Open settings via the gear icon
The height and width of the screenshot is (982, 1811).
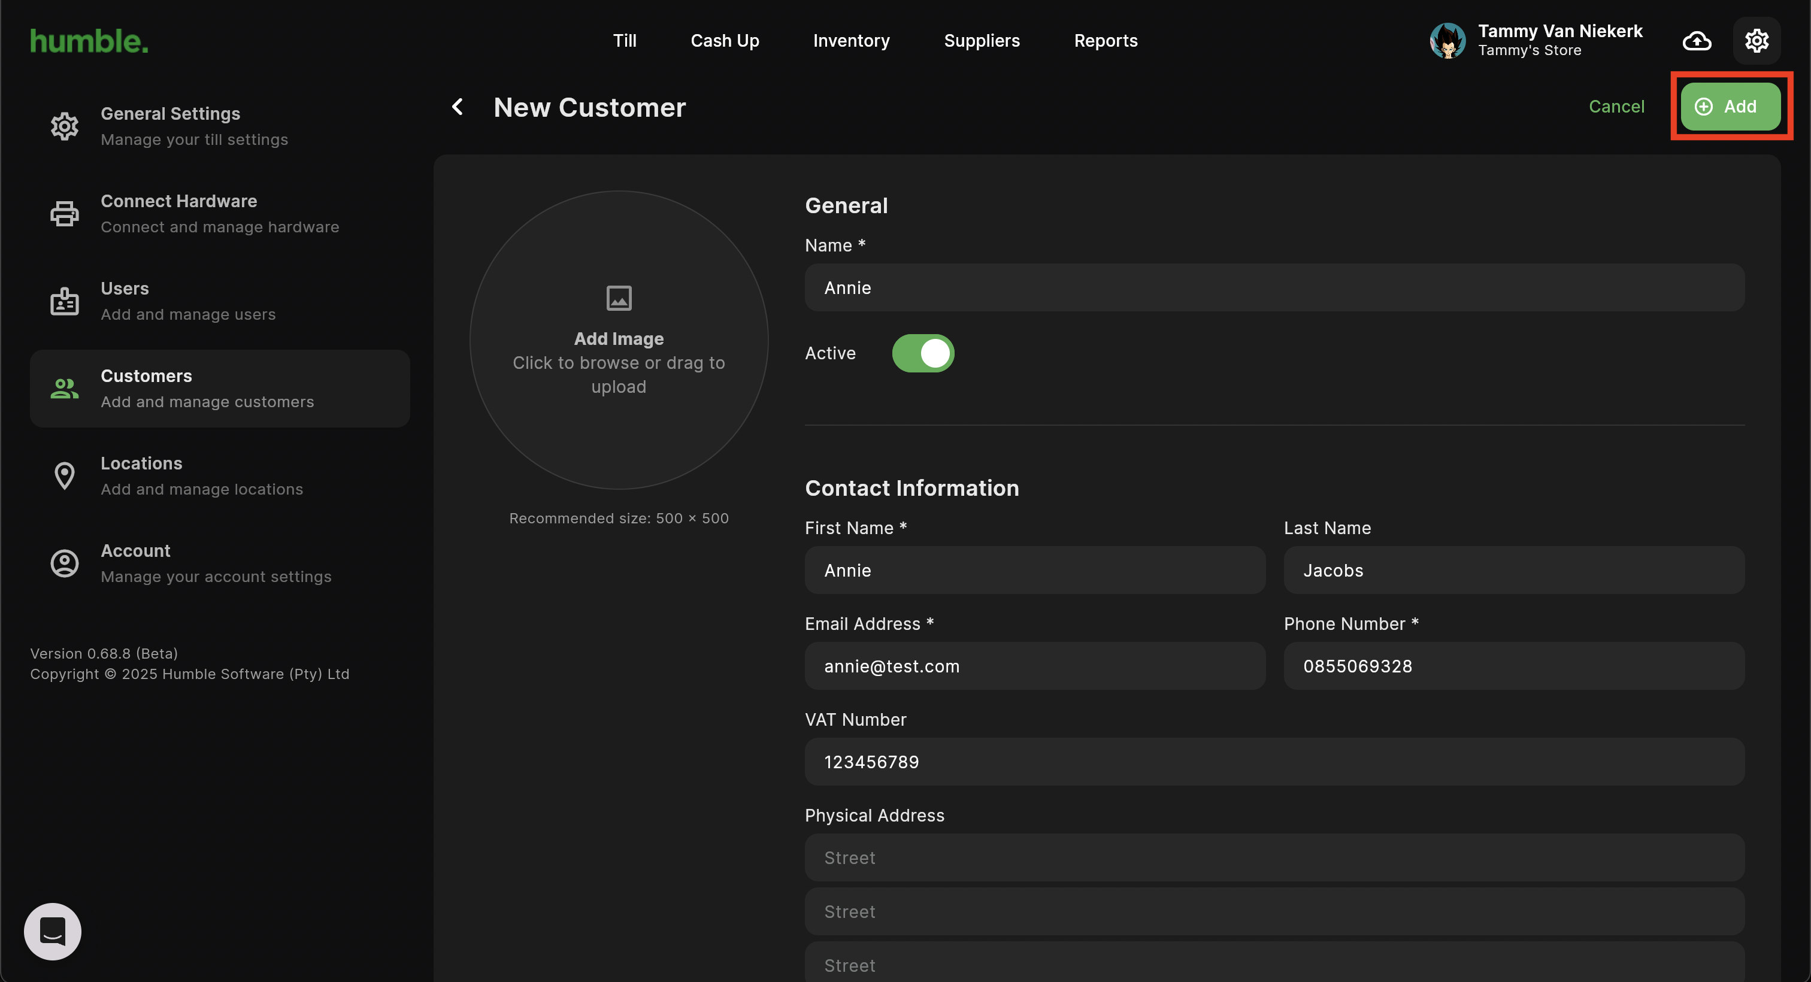click(1757, 41)
